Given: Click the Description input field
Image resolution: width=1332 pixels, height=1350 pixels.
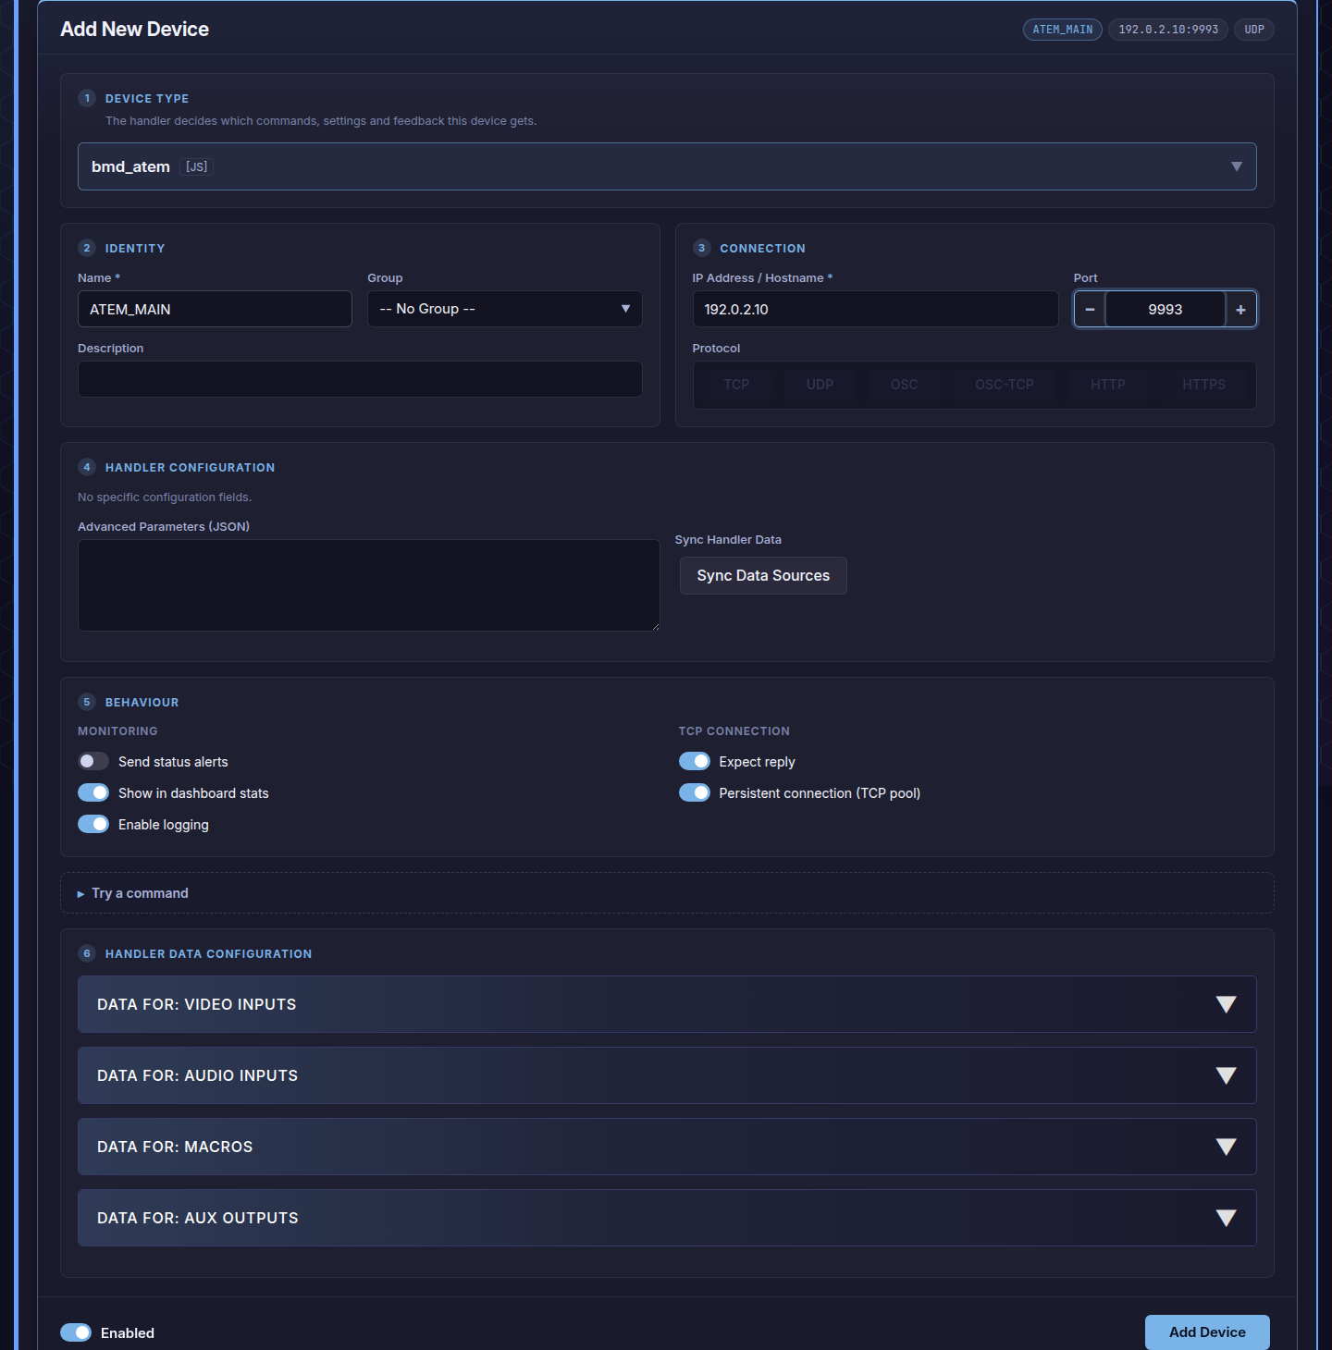Looking at the screenshot, I should pos(360,379).
